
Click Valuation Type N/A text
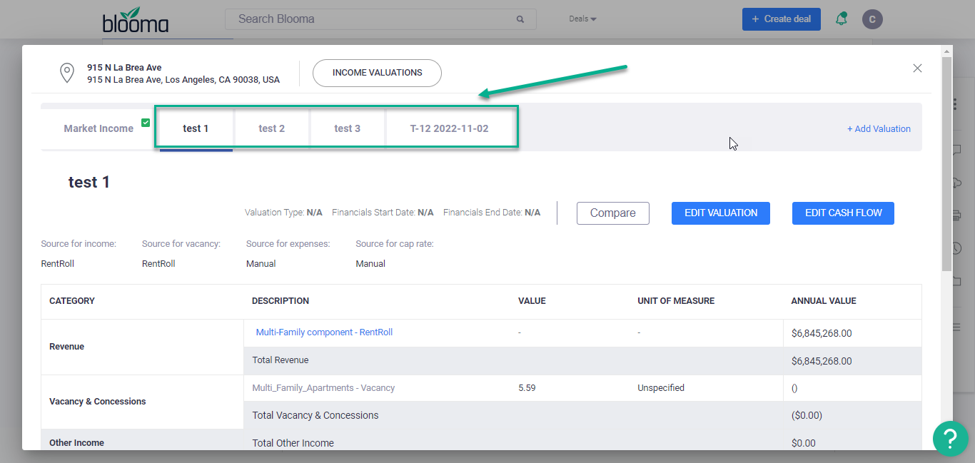283,213
